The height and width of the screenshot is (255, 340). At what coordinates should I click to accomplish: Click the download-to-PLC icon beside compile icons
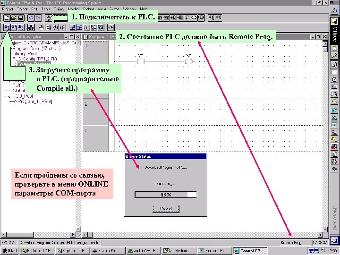(x=31, y=27)
